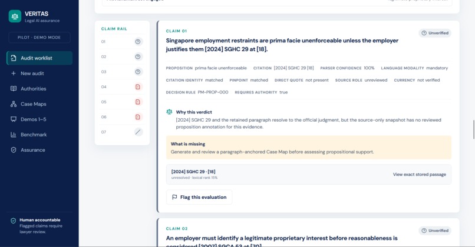The height and width of the screenshot is (247, 475).
Task: Click language modality value mandatory
Action: 437,68
